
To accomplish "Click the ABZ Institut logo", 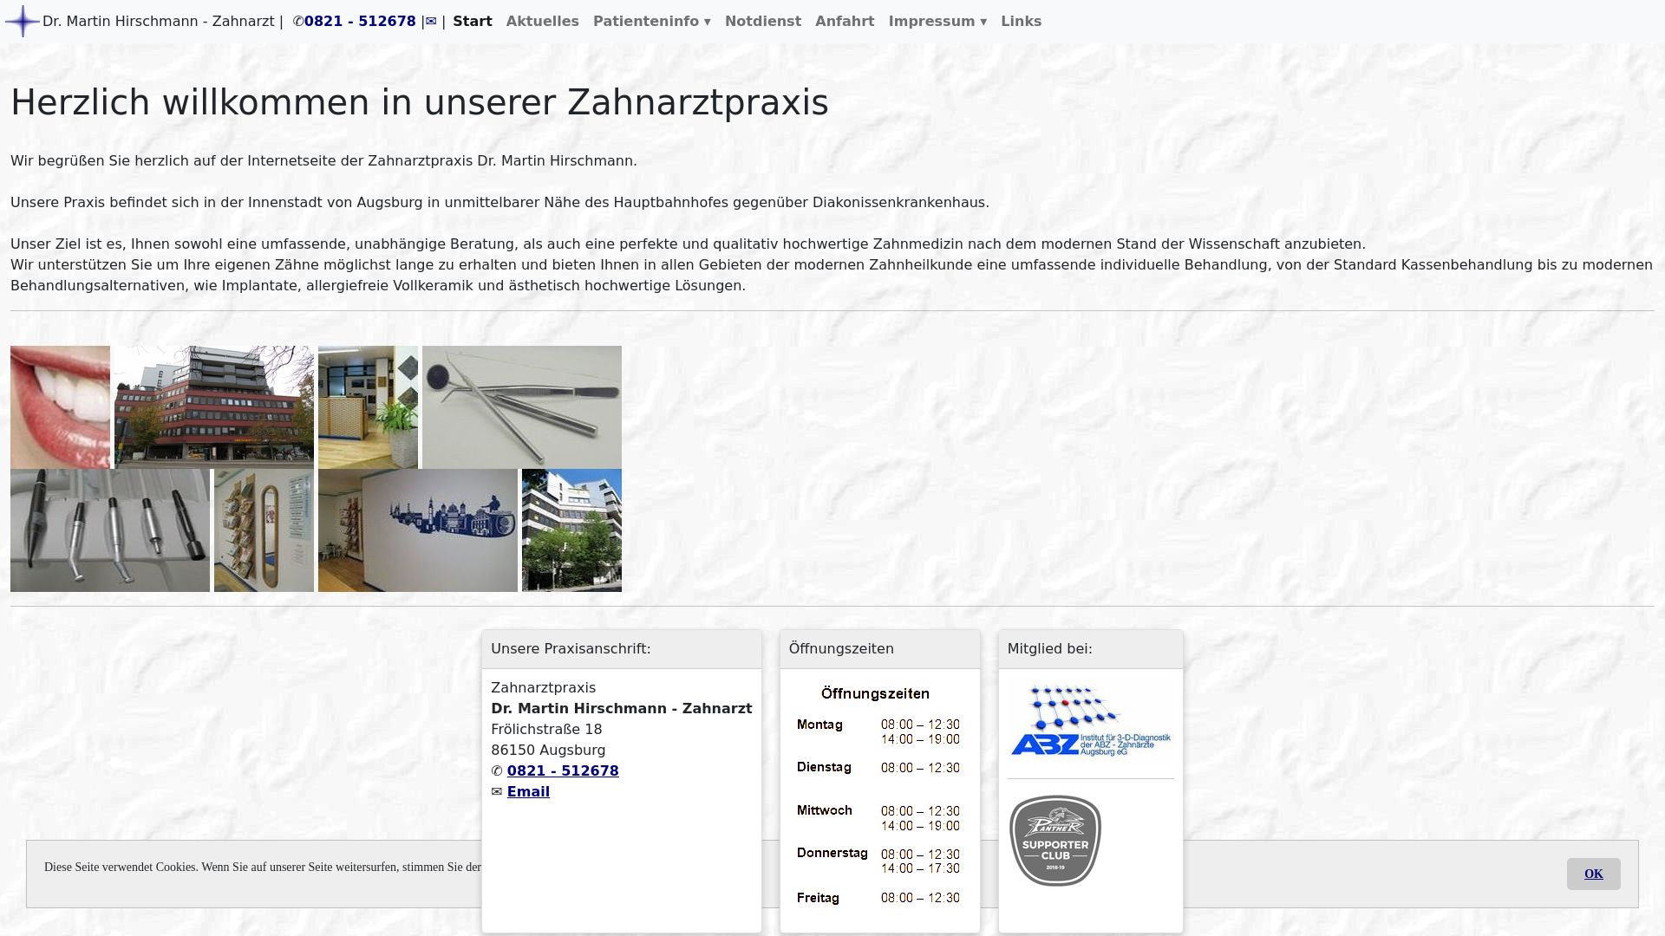I will click(x=1091, y=722).
